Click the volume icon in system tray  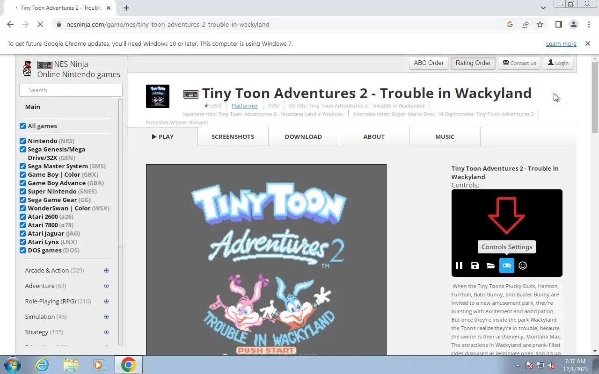552,365
